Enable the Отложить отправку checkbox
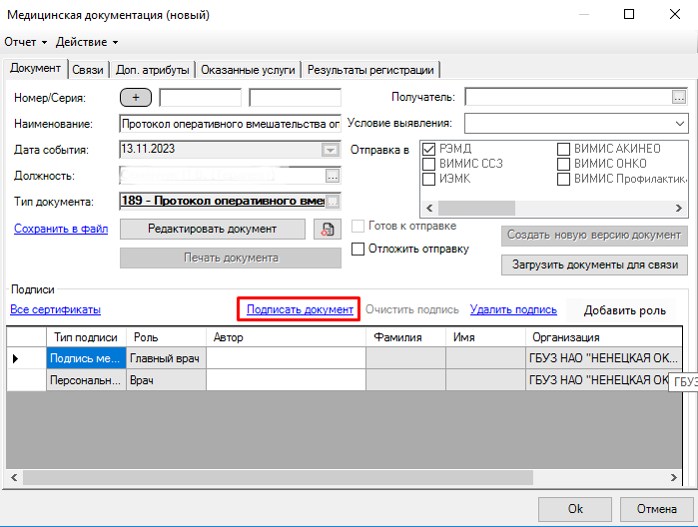 pyautogui.click(x=357, y=249)
